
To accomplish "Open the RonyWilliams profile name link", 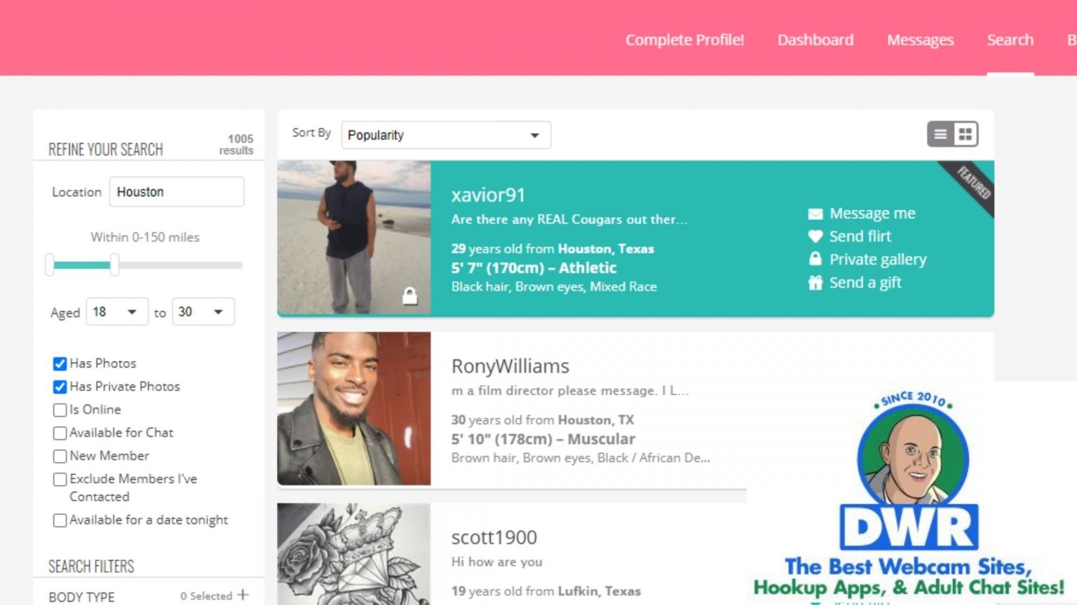I will 510,366.
